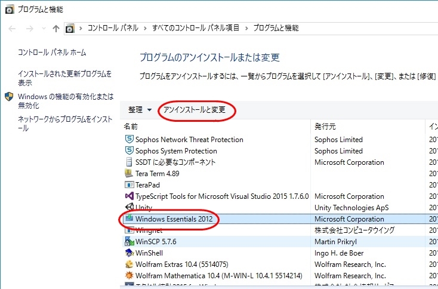The image size is (438, 289).
Task: Click the Windows features shield icon
Action: (x=9, y=97)
